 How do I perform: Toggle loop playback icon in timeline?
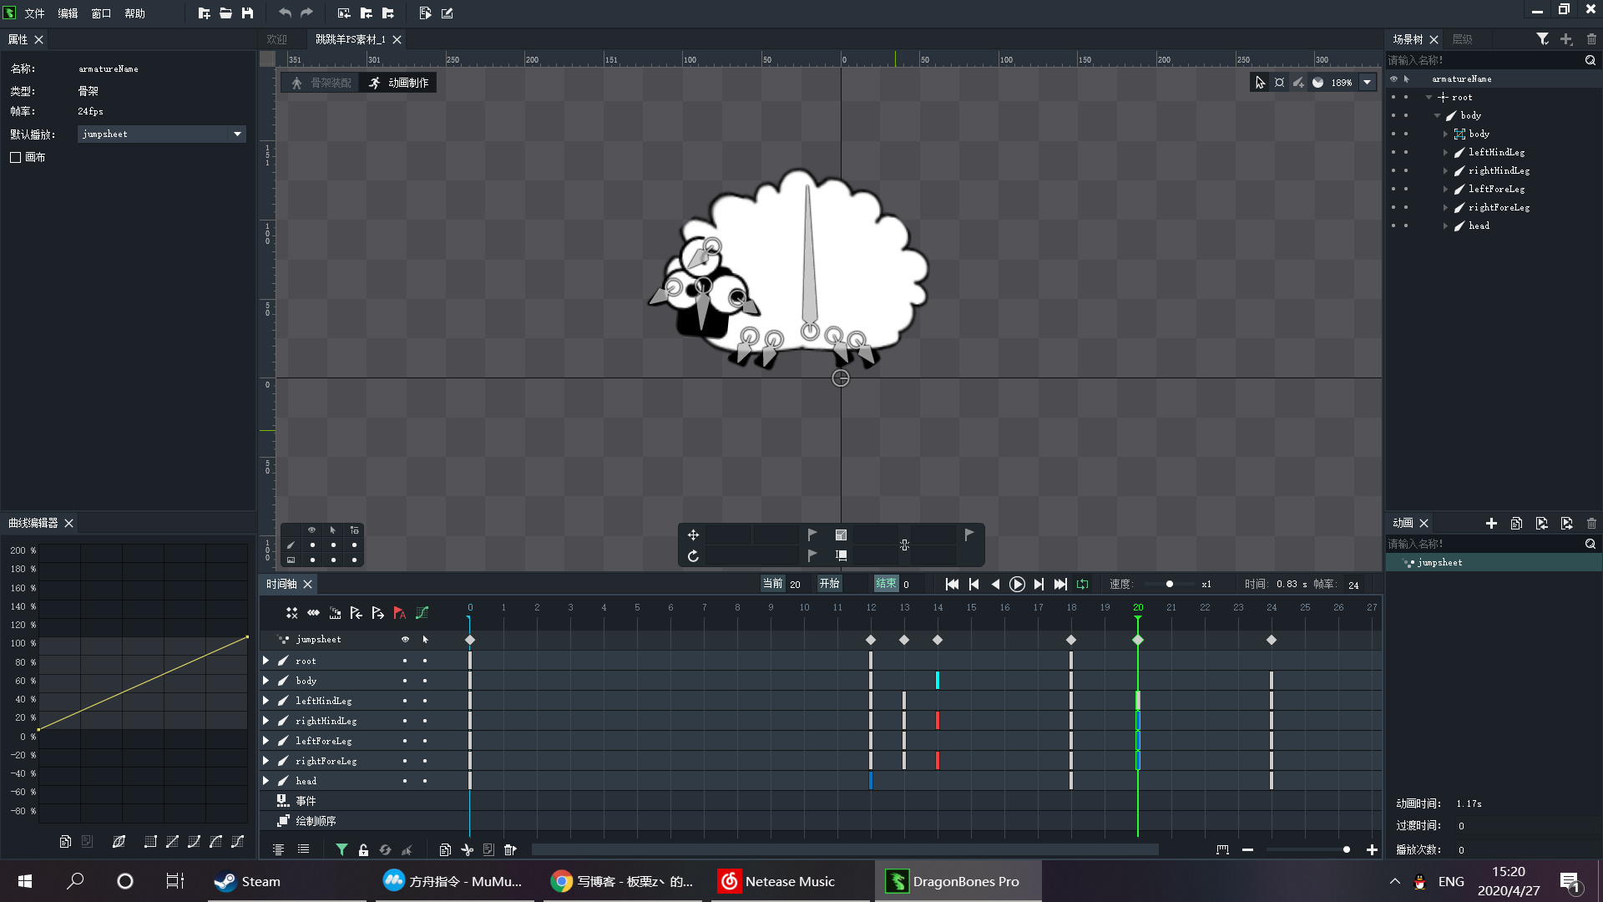pyautogui.click(x=1083, y=585)
